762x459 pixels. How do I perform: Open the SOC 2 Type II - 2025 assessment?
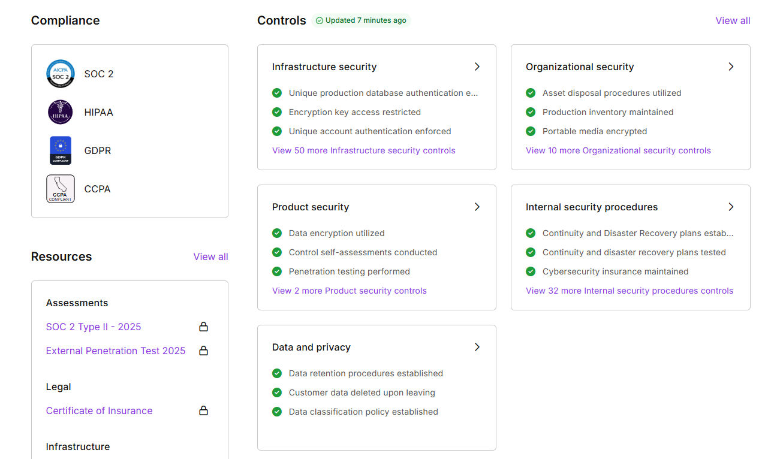(94, 327)
